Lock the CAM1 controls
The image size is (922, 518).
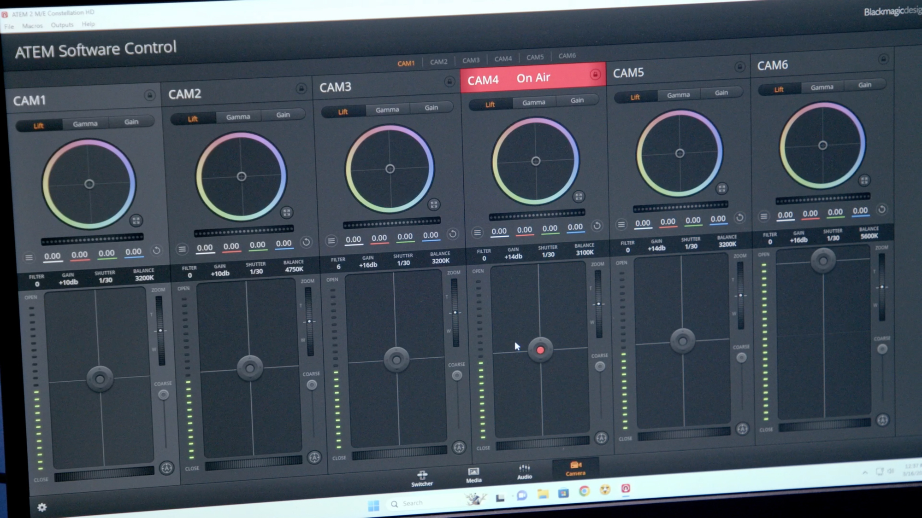tap(149, 95)
